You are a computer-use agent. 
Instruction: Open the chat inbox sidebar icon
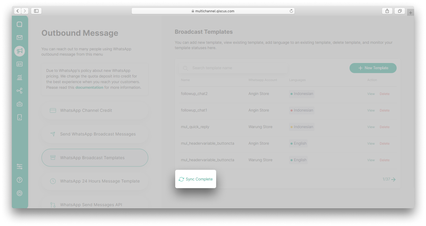(x=20, y=25)
